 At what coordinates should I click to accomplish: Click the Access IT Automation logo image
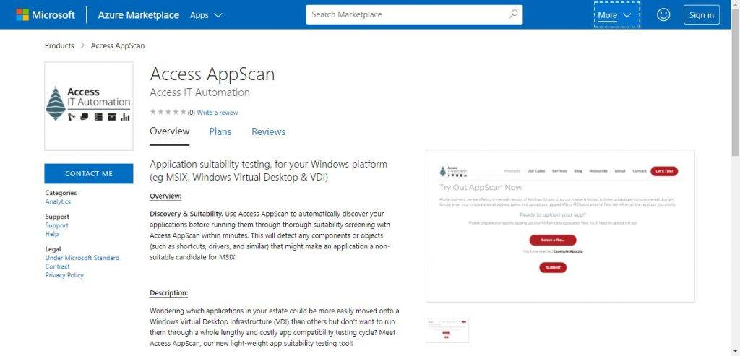coord(89,106)
